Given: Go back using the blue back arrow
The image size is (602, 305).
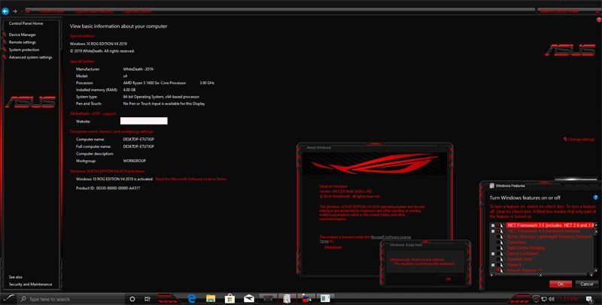Looking at the screenshot, I should coord(5,11).
